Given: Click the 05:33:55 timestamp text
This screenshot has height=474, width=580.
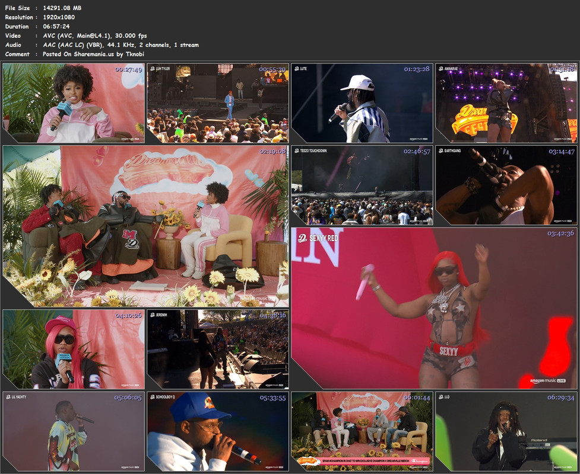Looking at the screenshot, I should coord(272,398).
